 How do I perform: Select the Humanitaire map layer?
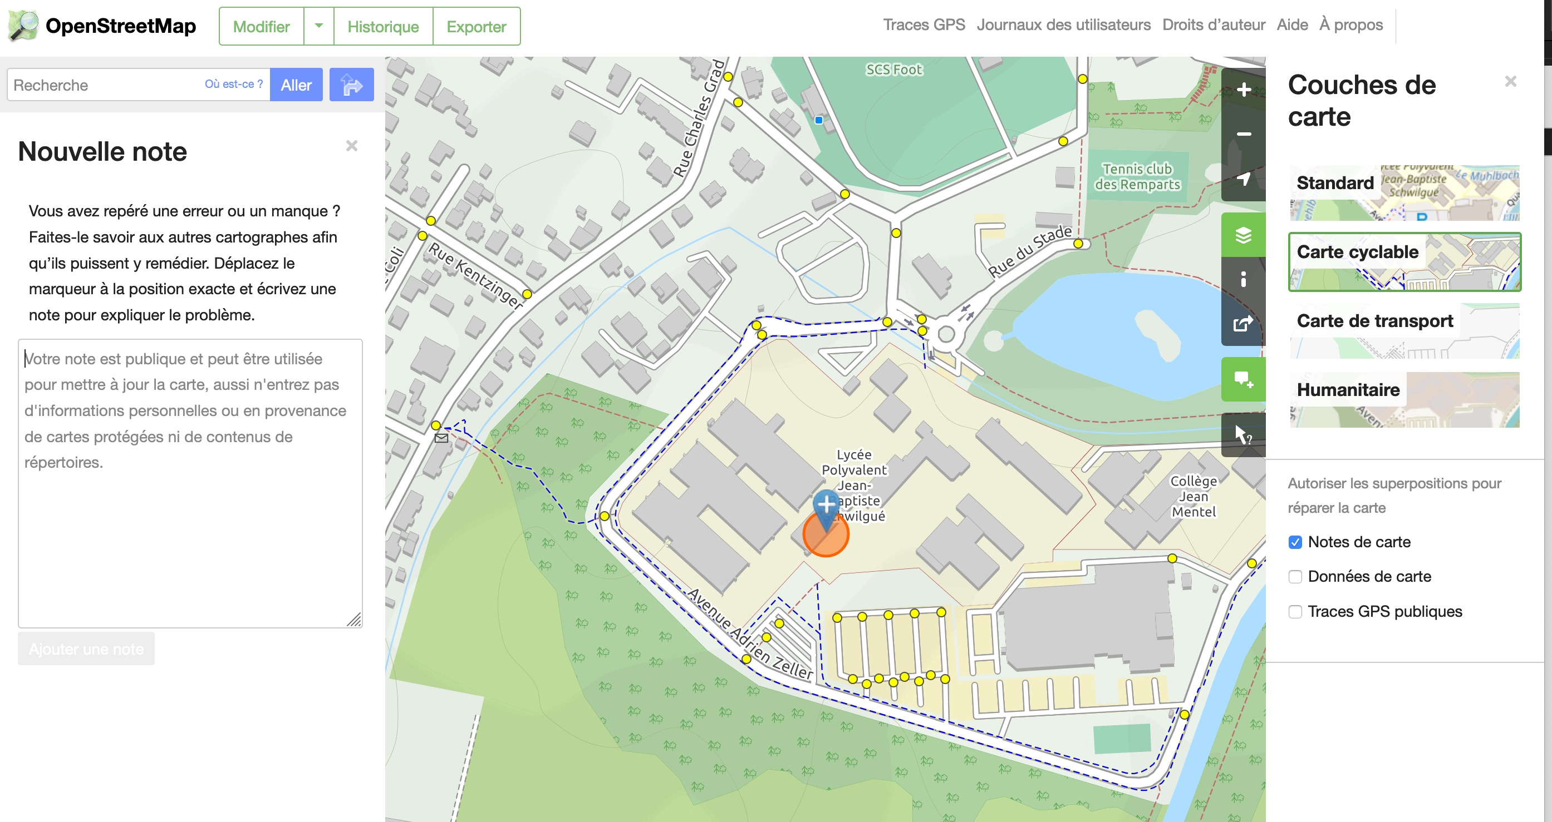[x=1404, y=399]
